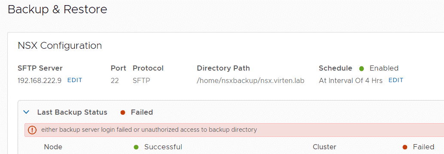
Task: Click the Last Backup Status heading
Action: [72, 112]
